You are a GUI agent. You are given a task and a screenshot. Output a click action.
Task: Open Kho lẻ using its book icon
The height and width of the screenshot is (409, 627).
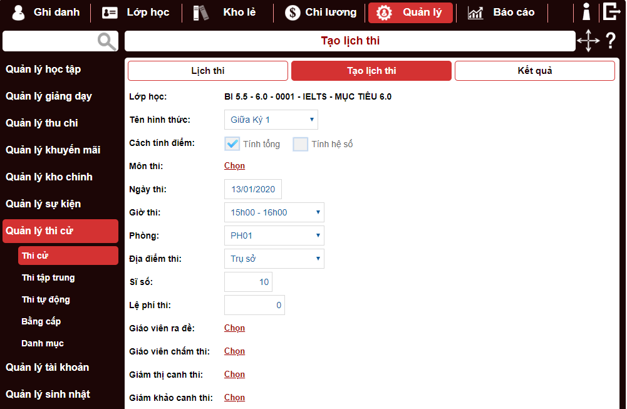point(199,12)
